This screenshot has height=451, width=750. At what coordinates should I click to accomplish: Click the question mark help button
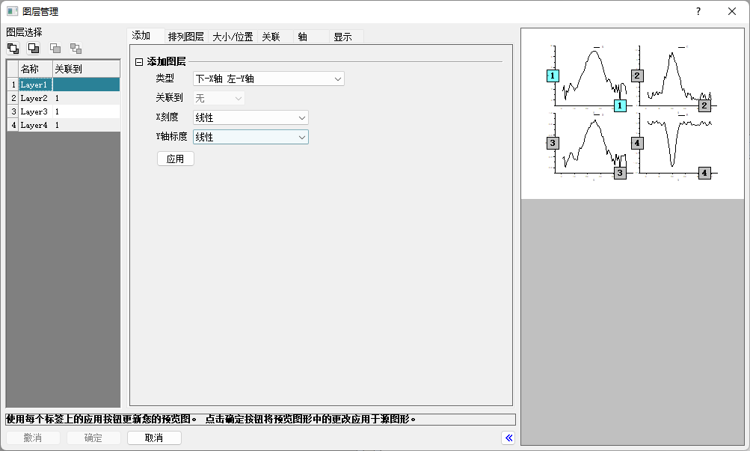pos(698,11)
